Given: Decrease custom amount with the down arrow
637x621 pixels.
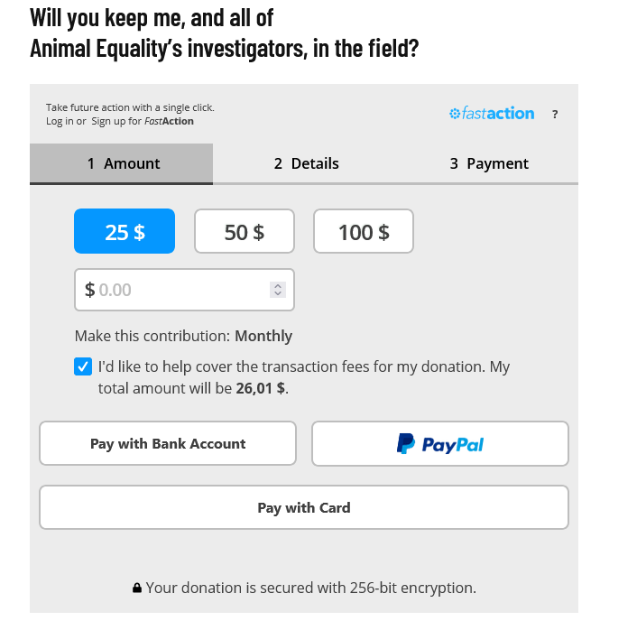Looking at the screenshot, I should coord(278,294).
